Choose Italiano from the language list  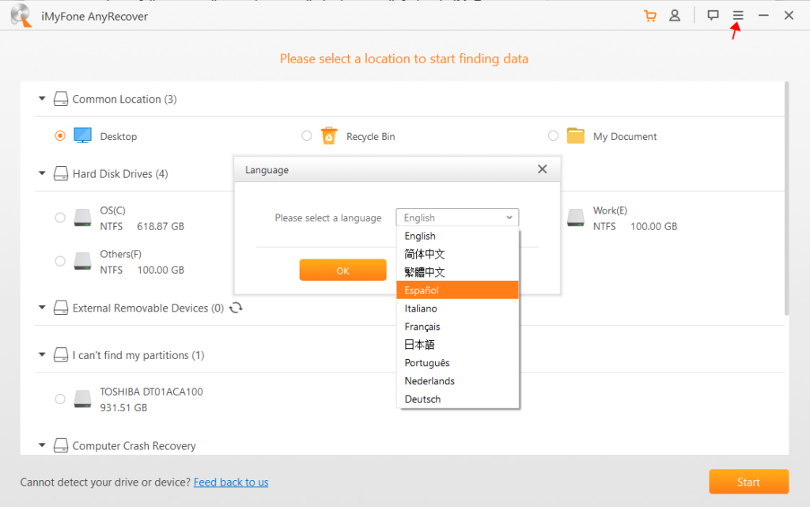coord(457,308)
